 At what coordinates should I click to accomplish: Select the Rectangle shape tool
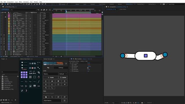[x=27, y=4]
